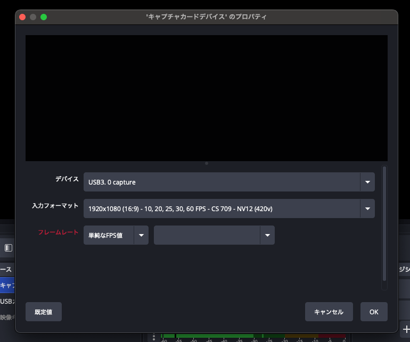Click the green zoom window button

coord(44,16)
